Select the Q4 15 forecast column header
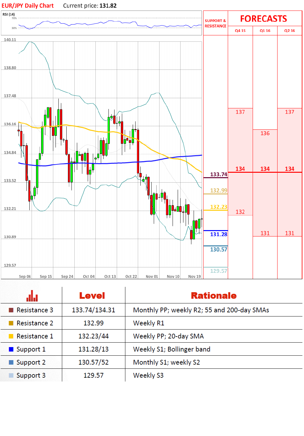Viewport: 304px width, 436px height. click(240, 31)
